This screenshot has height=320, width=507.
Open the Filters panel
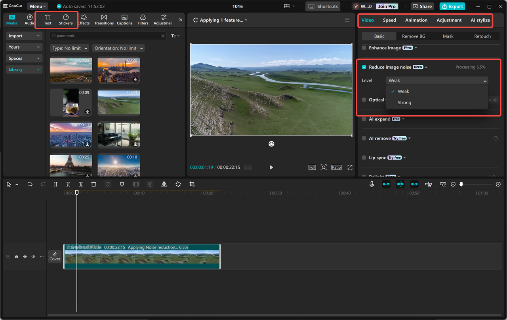tap(143, 20)
